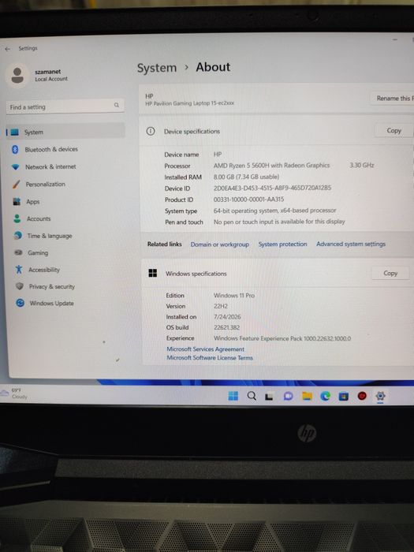Copy the Device specifications

coord(393,131)
